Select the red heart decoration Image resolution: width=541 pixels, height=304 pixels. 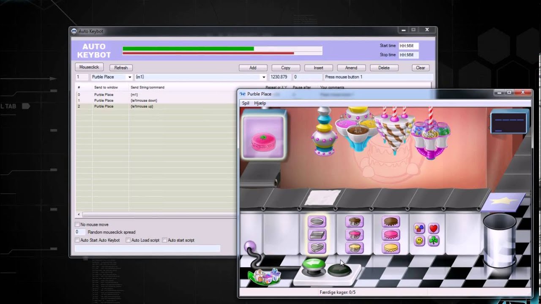pyautogui.click(x=434, y=229)
